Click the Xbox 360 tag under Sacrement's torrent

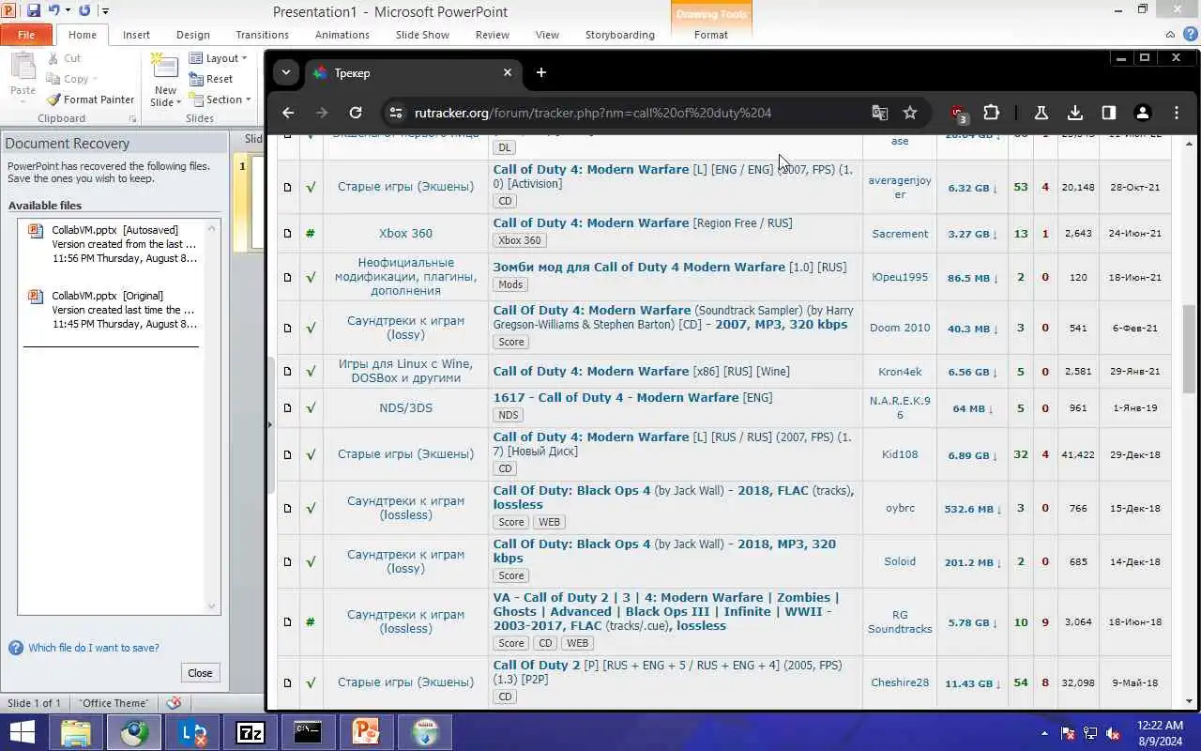[520, 240]
